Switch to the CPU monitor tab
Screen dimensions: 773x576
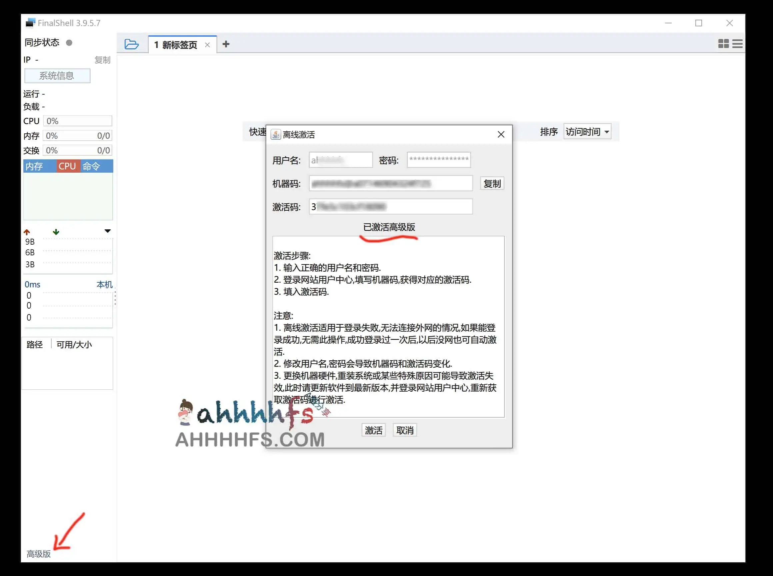(68, 166)
